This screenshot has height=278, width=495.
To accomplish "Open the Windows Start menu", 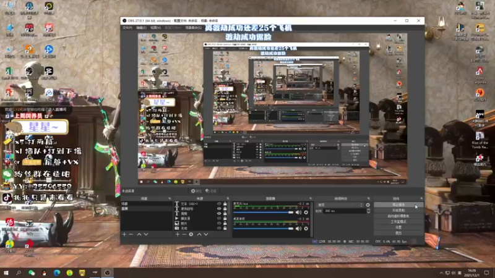I will tap(6, 272).
